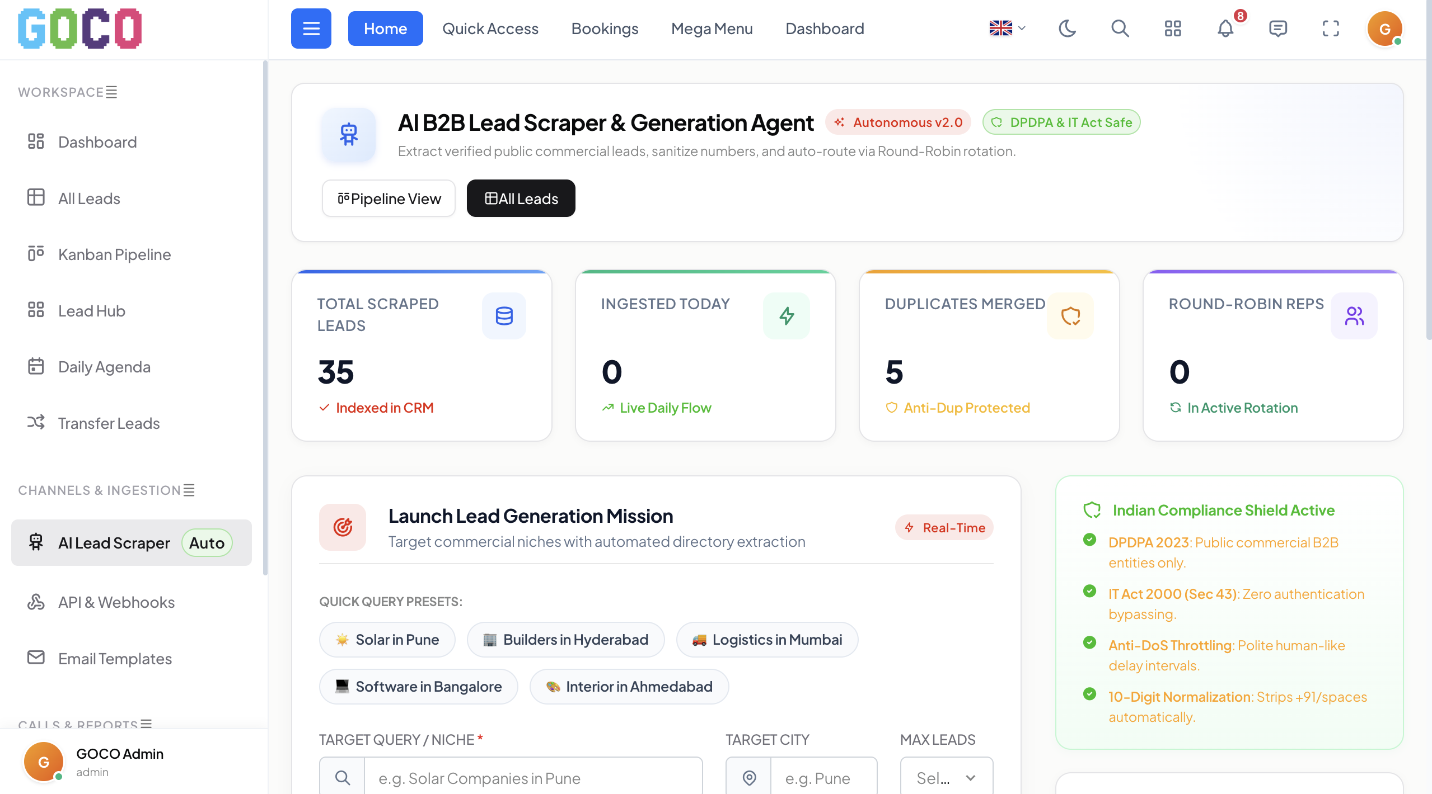Click the Indexed in CRM status text
The width and height of the screenshot is (1432, 794).
[385, 408]
